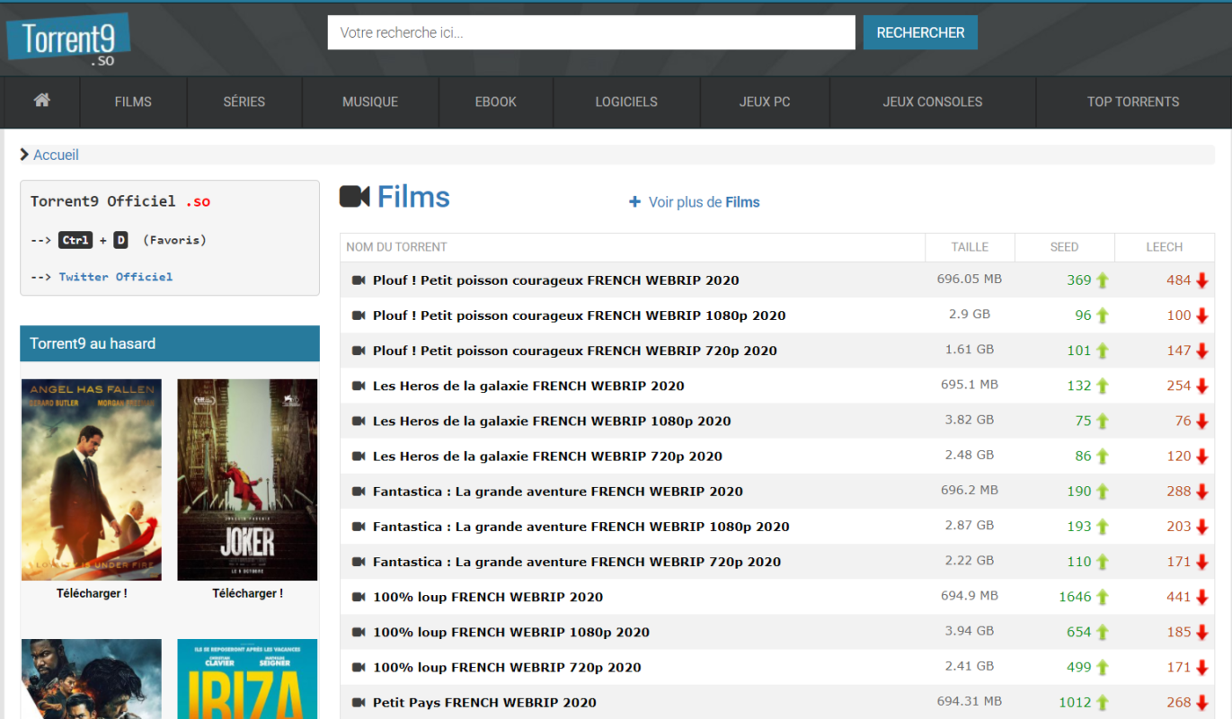Open the Twitter Officiel link
The width and height of the screenshot is (1232, 719).
(116, 277)
